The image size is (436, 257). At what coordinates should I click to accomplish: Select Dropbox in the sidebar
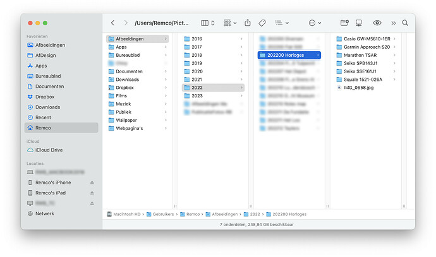[x=61, y=97]
